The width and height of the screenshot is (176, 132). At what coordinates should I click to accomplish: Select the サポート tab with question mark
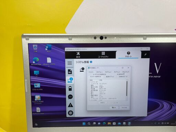click(x=128, y=54)
